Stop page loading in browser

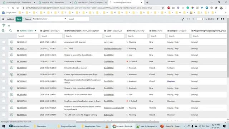click(x=13, y=8)
